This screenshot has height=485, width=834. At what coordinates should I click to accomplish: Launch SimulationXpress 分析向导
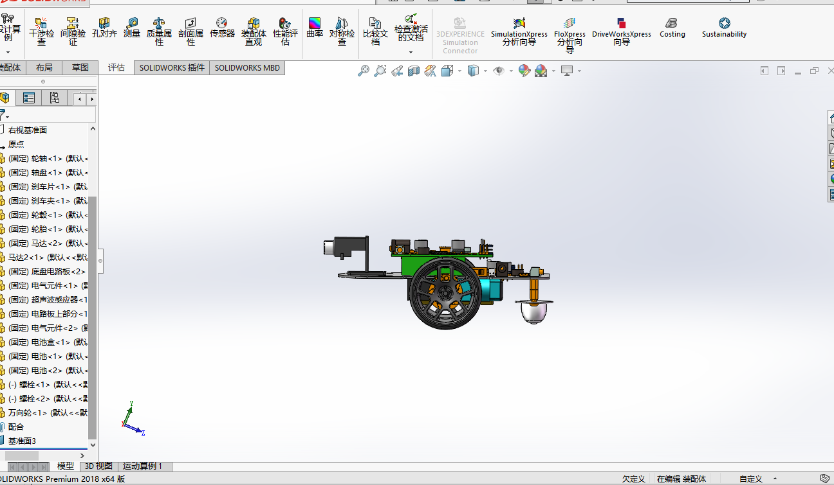click(519, 32)
